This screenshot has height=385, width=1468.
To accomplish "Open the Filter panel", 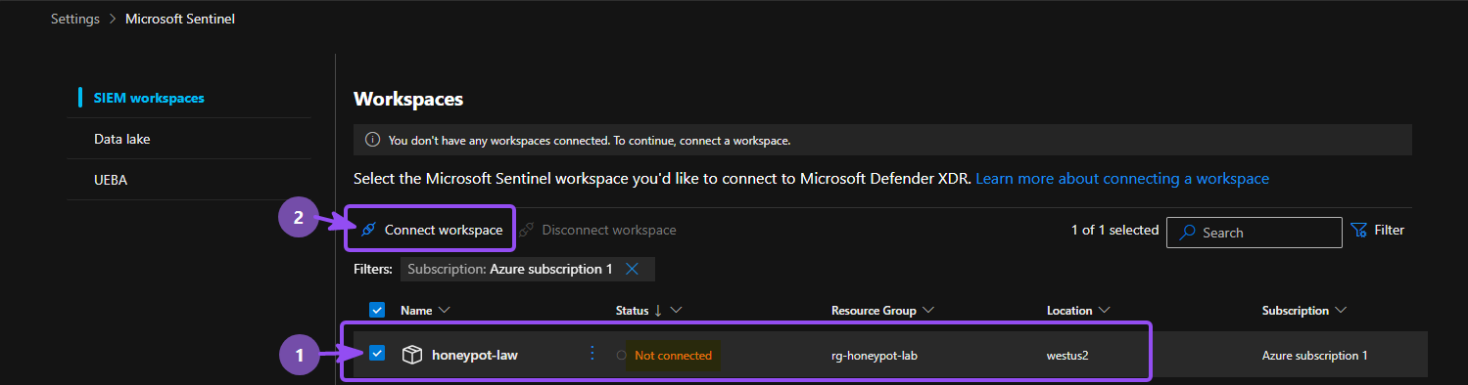I will point(1377,231).
